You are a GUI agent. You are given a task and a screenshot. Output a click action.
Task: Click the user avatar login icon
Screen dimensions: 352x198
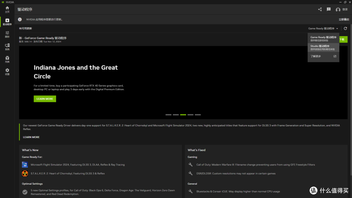pos(338,9)
